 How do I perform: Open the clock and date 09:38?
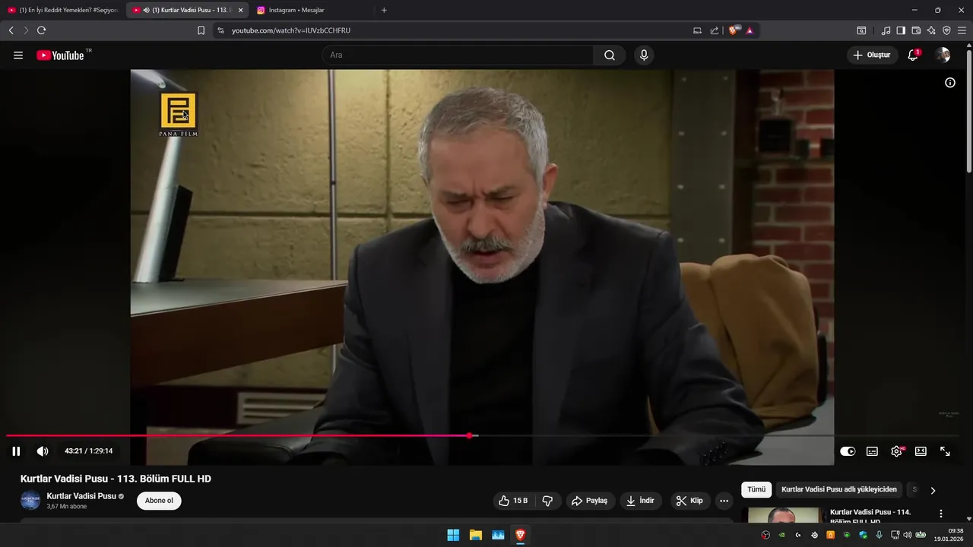tap(949, 535)
